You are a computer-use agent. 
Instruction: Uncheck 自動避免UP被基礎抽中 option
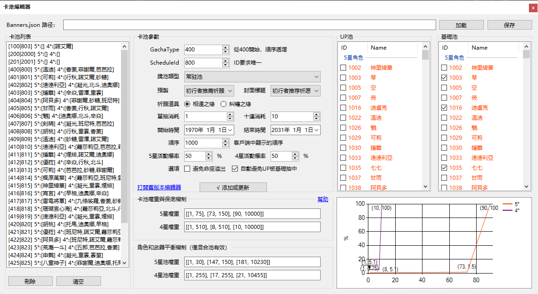235,169
